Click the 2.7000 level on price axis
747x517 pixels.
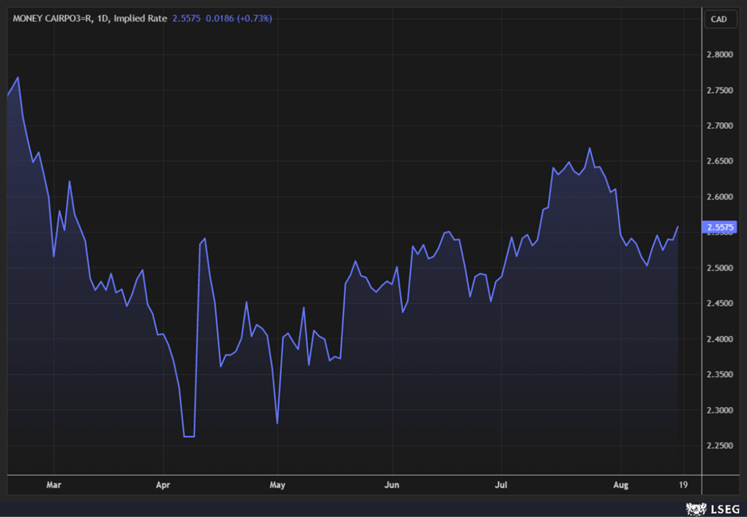(x=719, y=126)
